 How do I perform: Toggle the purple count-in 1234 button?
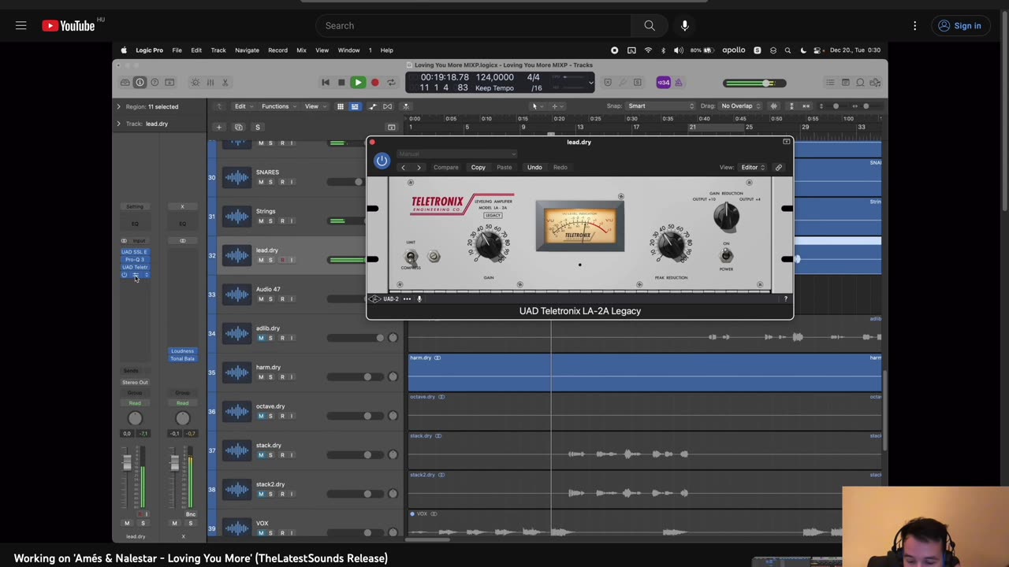pos(664,83)
